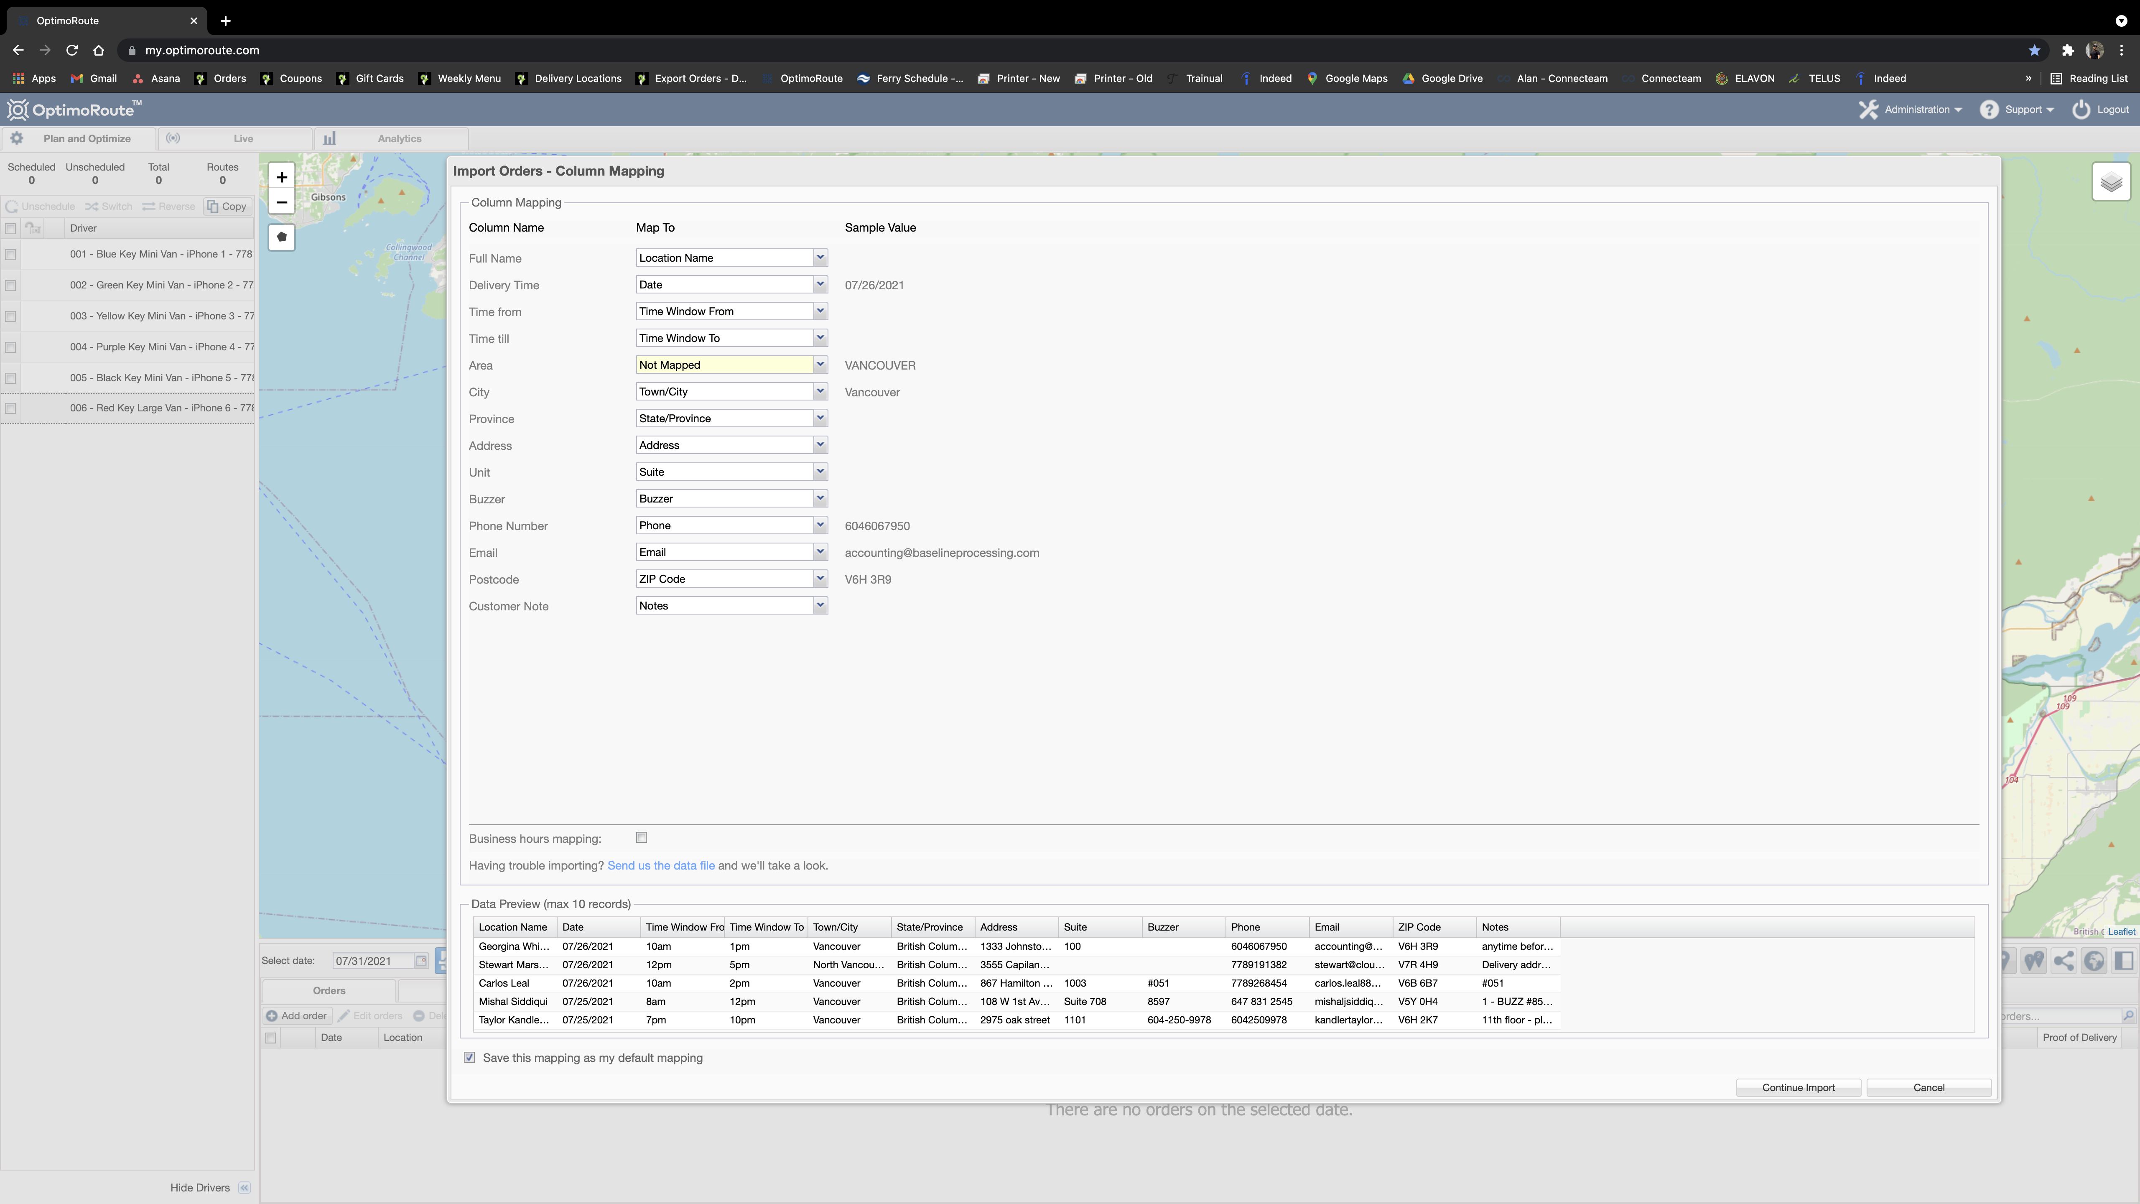Open the map layers icon
This screenshot has width=2140, height=1204.
2111,182
